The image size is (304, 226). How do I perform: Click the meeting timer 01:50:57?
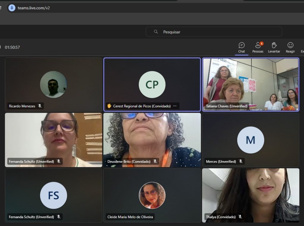click(x=12, y=47)
